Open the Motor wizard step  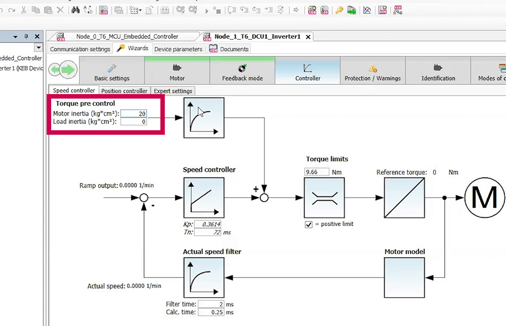pos(177,71)
